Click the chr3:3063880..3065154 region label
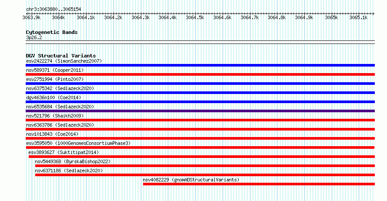 pos(53,10)
